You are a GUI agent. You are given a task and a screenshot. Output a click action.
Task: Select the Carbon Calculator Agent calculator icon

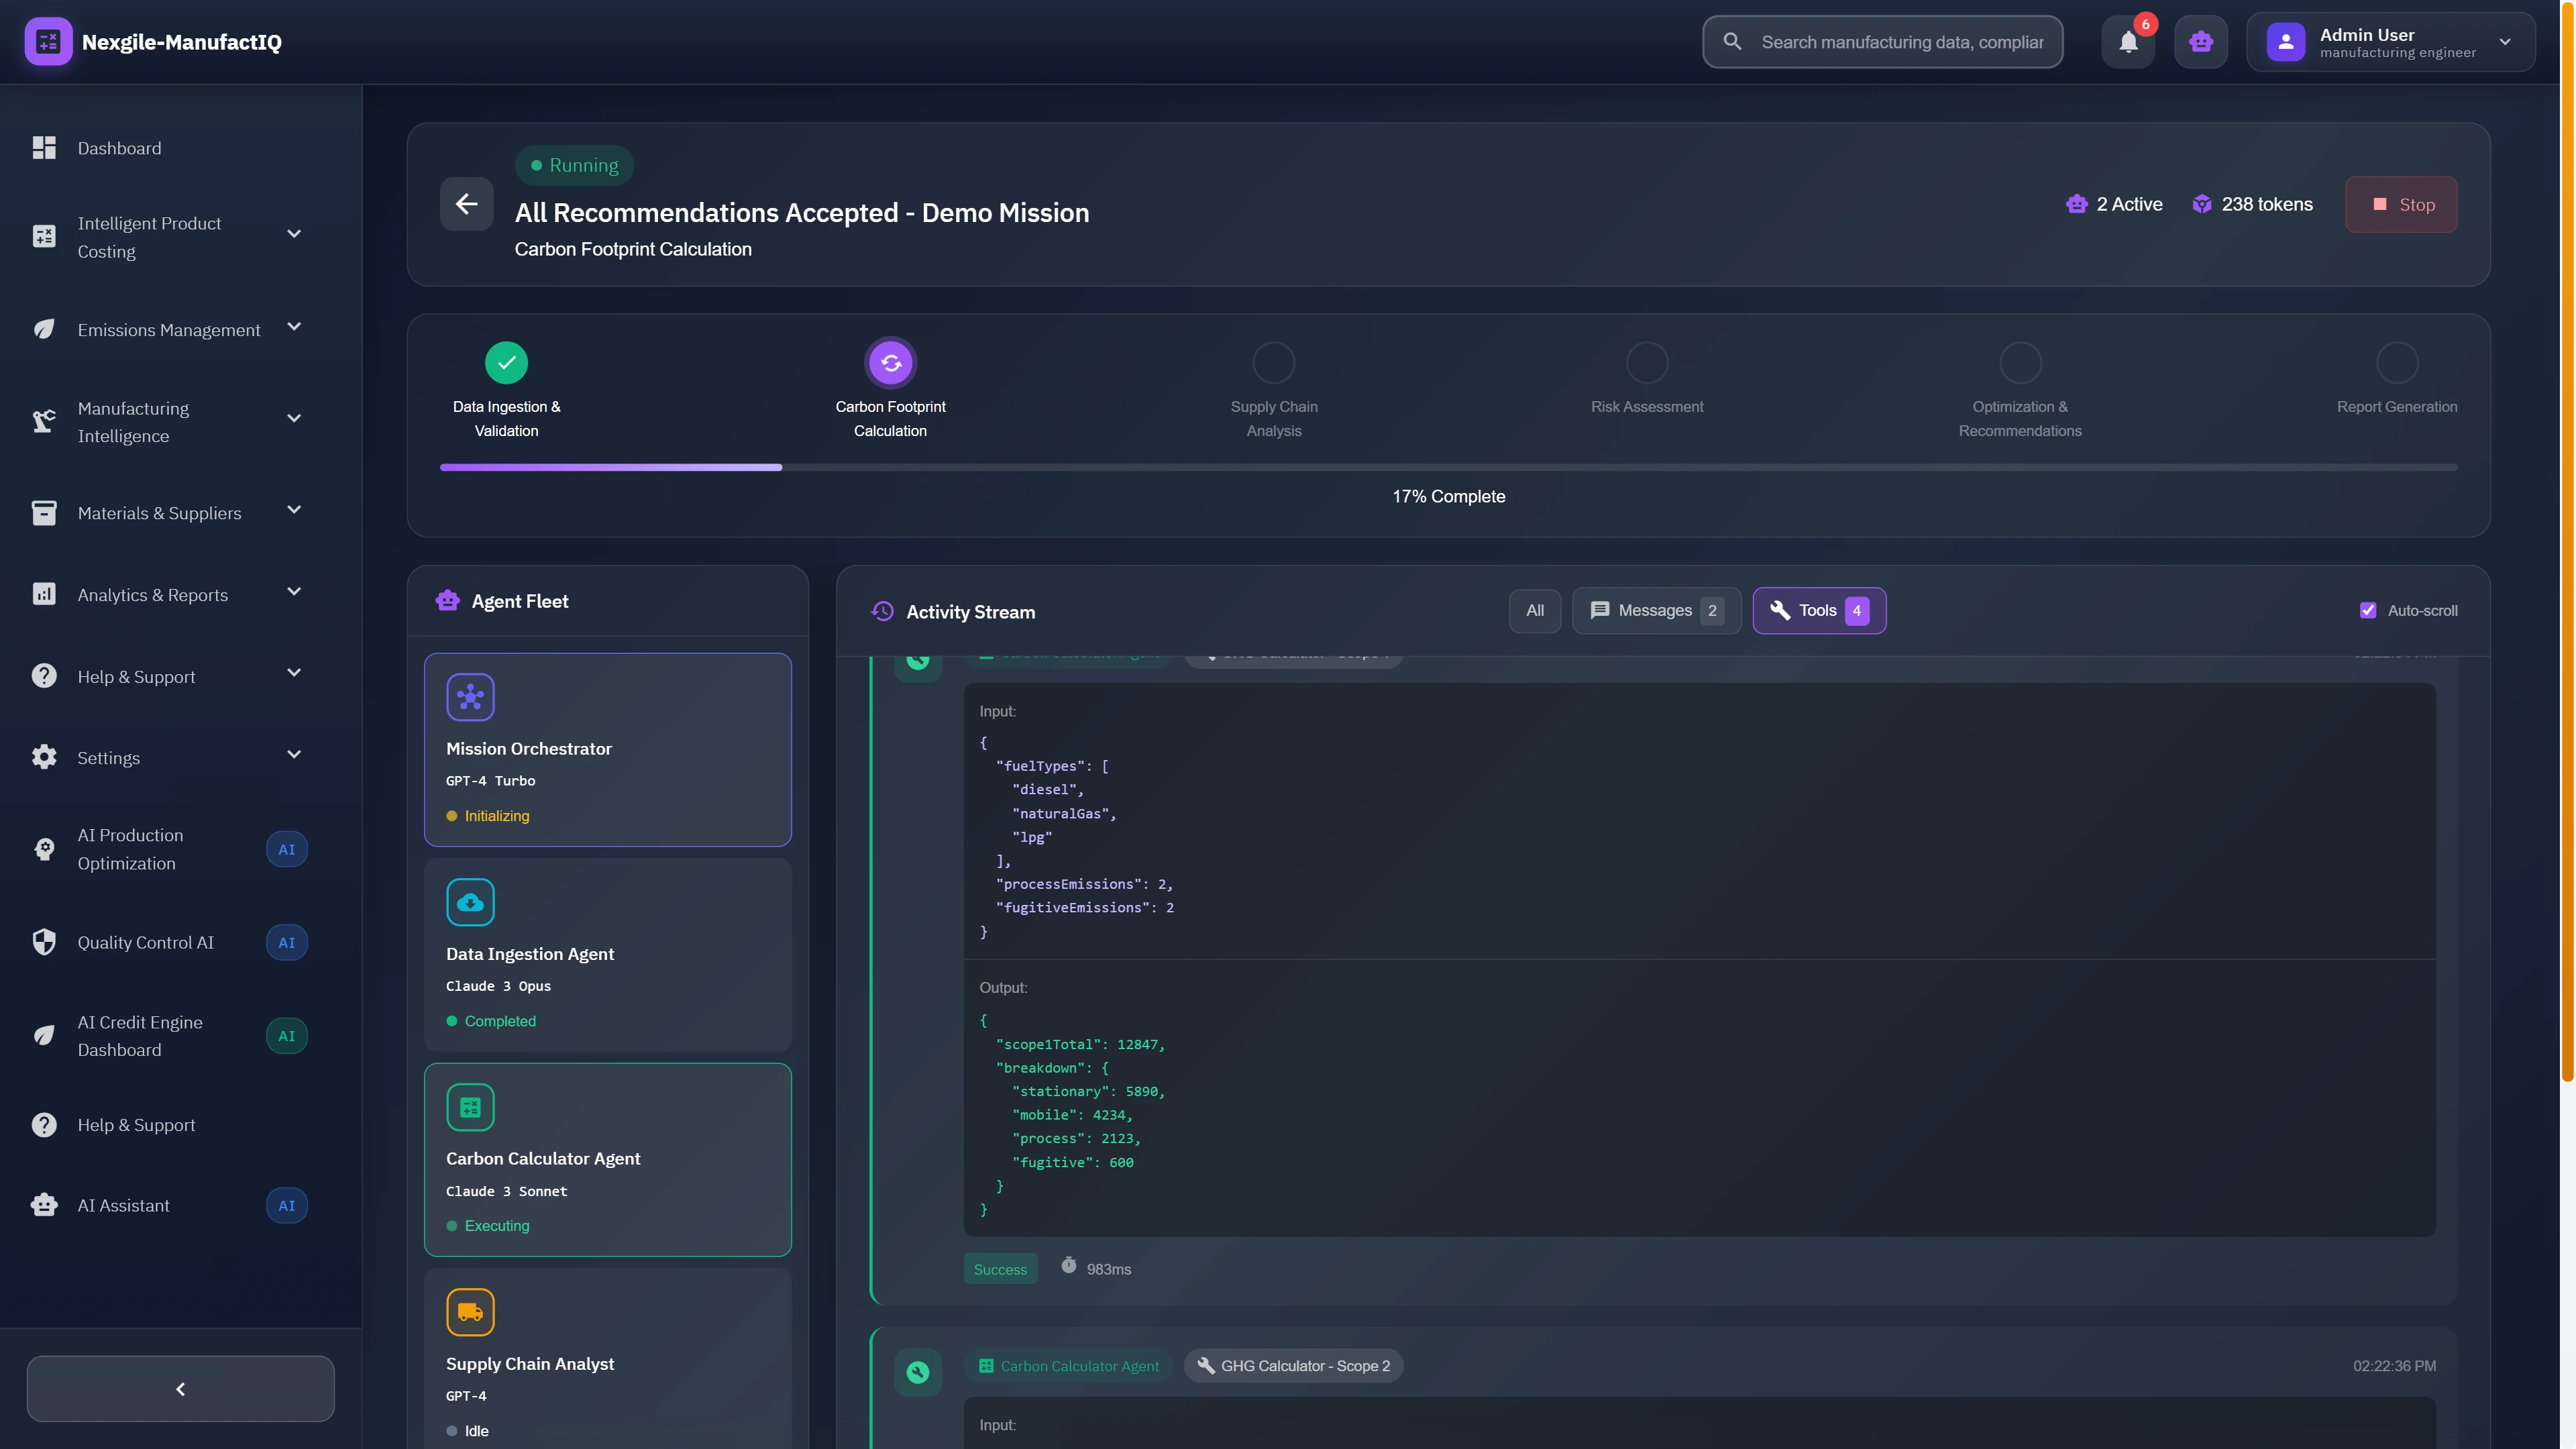[470, 1107]
